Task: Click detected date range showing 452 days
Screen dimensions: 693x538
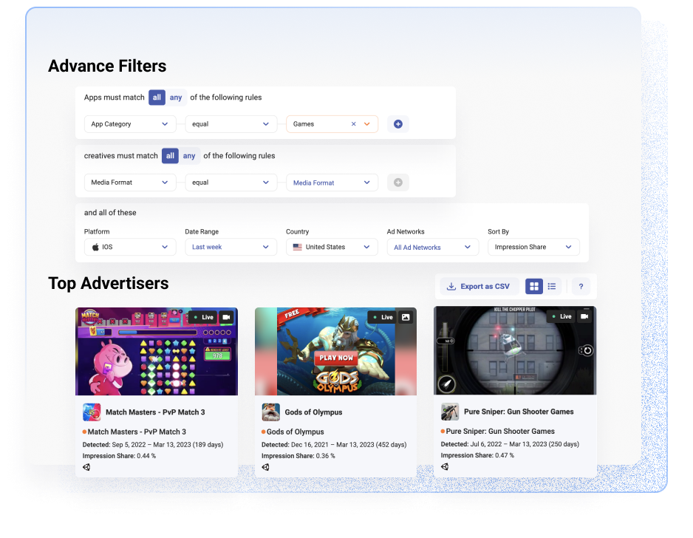Action: point(334,445)
